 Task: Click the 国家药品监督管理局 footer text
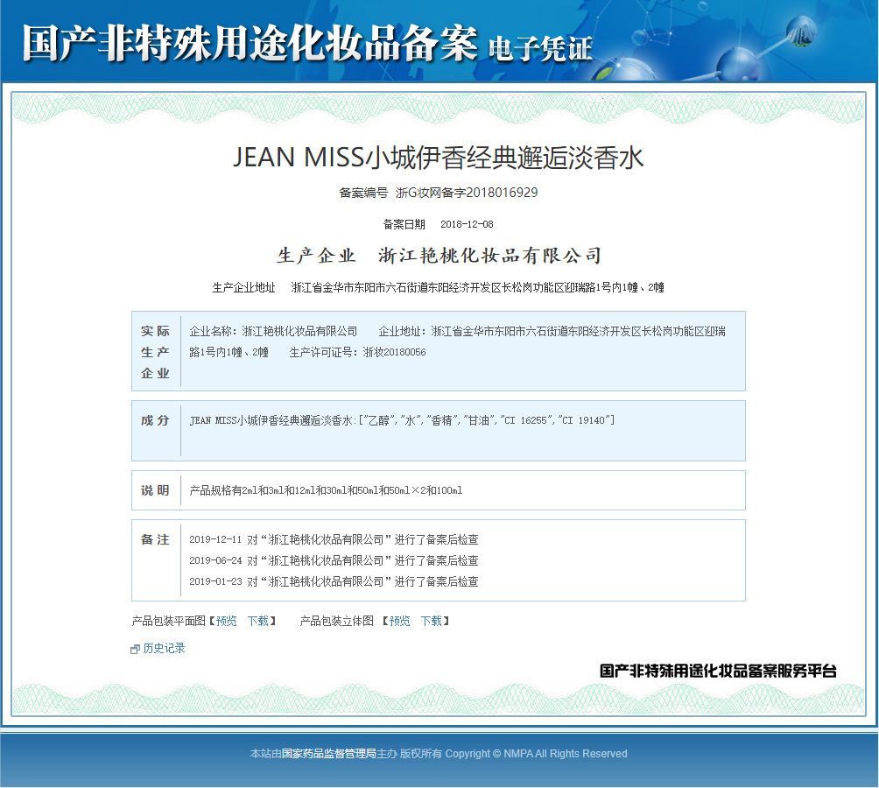[328, 754]
